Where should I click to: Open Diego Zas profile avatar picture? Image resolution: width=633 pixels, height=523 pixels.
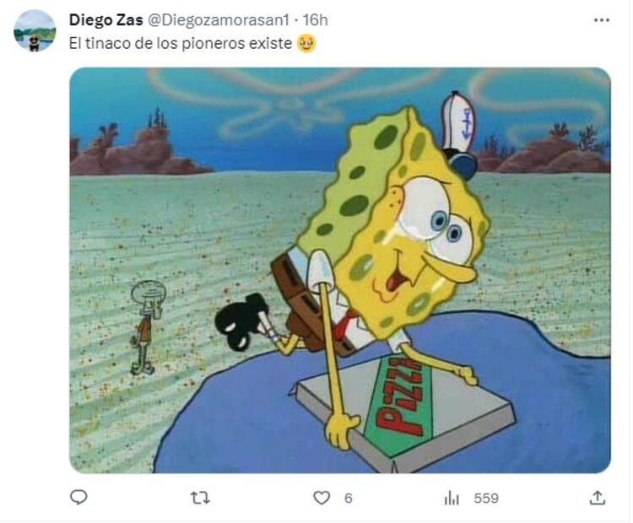point(35,30)
